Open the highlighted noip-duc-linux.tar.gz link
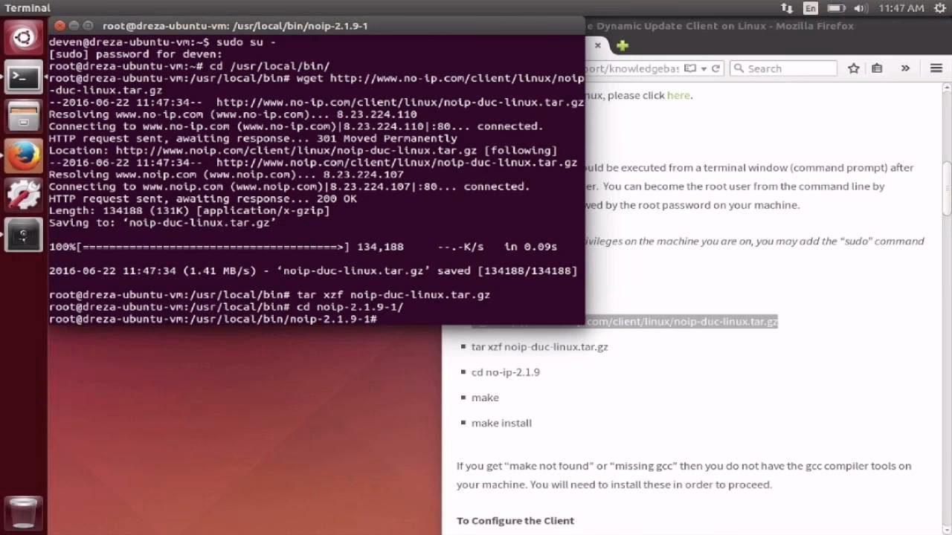This screenshot has width=952, height=535. coord(682,321)
